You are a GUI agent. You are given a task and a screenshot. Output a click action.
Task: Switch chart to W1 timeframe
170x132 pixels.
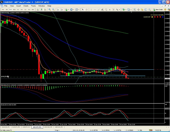pyautogui.click(x=29, y=10)
